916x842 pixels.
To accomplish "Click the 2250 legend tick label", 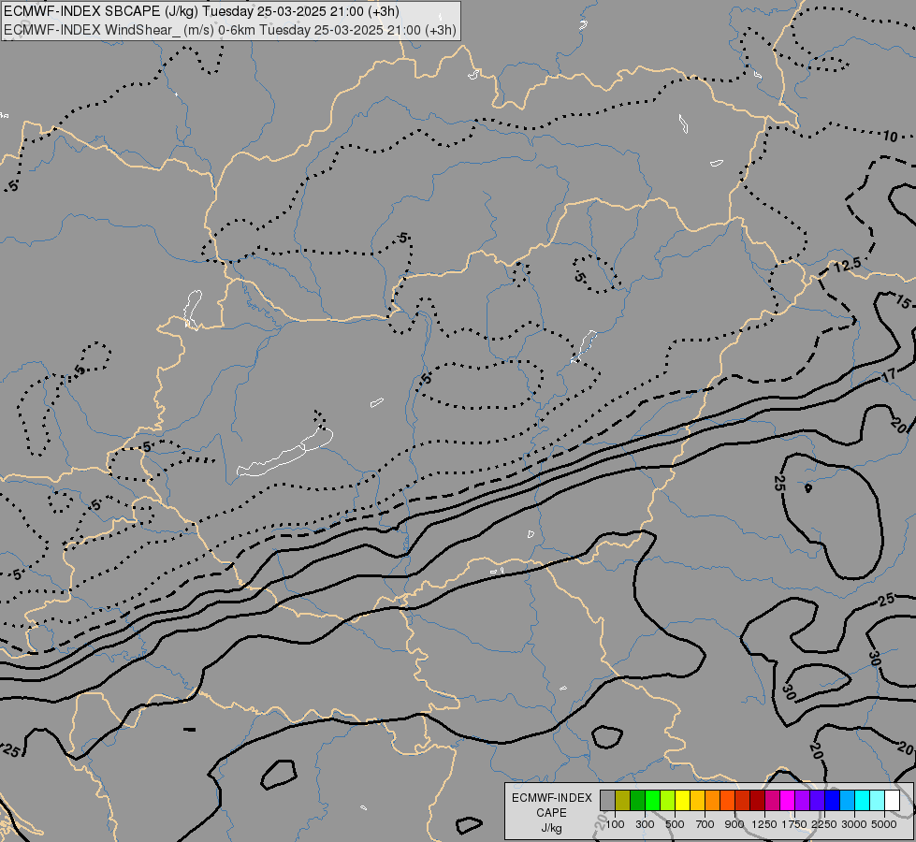I will [x=823, y=824].
